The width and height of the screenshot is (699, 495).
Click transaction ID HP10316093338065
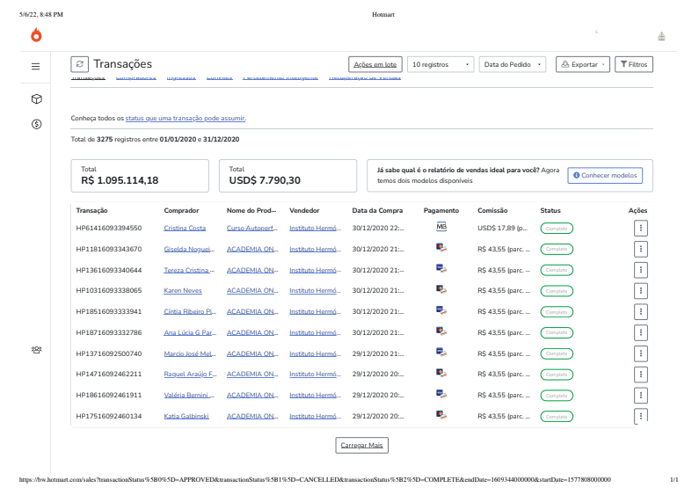[x=109, y=291]
